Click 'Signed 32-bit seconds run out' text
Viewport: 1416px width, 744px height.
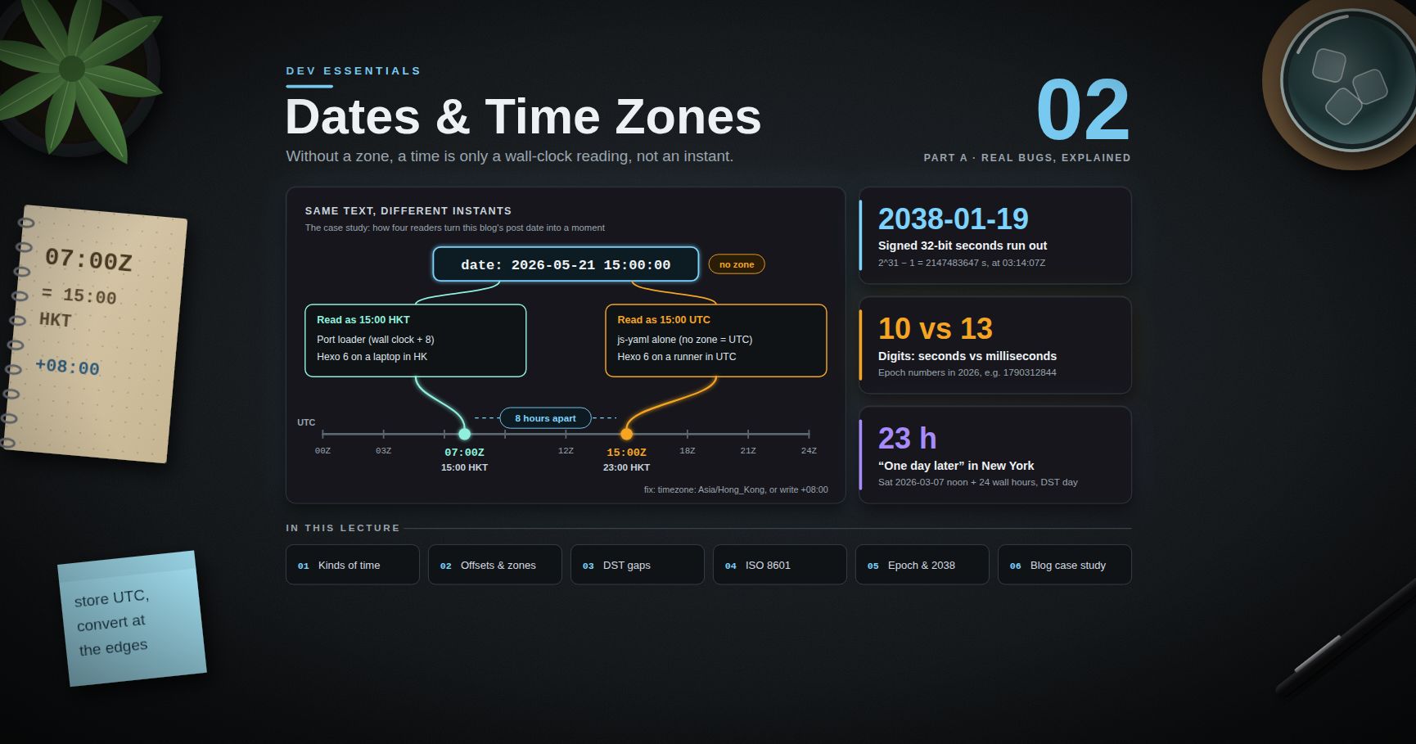point(963,246)
